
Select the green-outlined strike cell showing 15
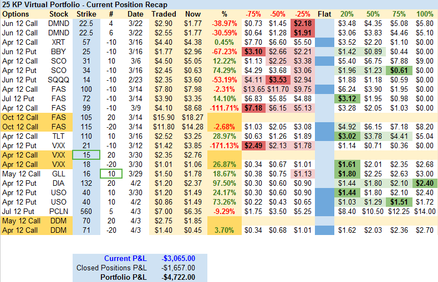click(86, 155)
